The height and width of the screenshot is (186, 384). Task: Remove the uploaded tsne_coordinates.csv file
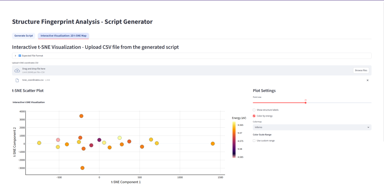point(367,80)
